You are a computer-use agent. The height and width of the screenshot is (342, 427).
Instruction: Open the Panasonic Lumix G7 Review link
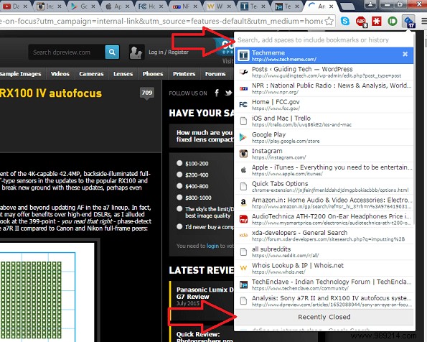(205, 293)
